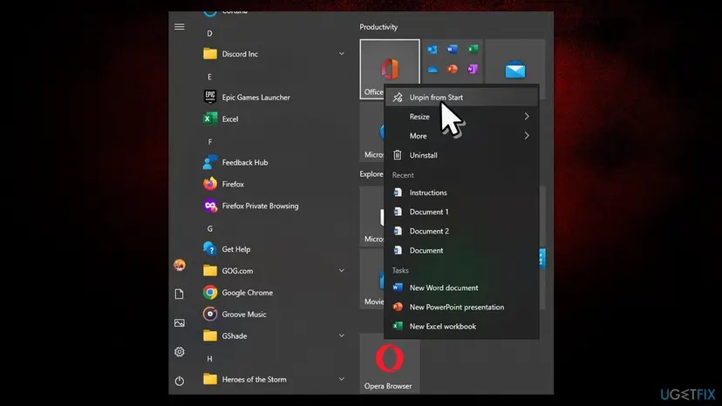
Task: Open Pictures from the Start sidebar
Action: [180, 323]
